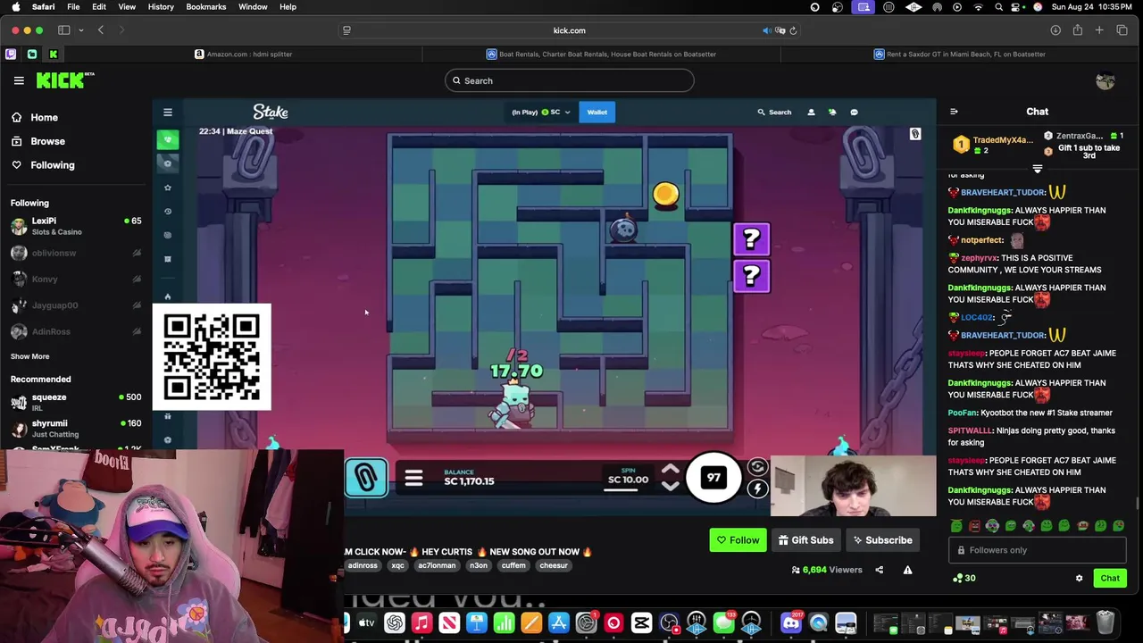Open the Stake hamburger menu

coord(167,113)
